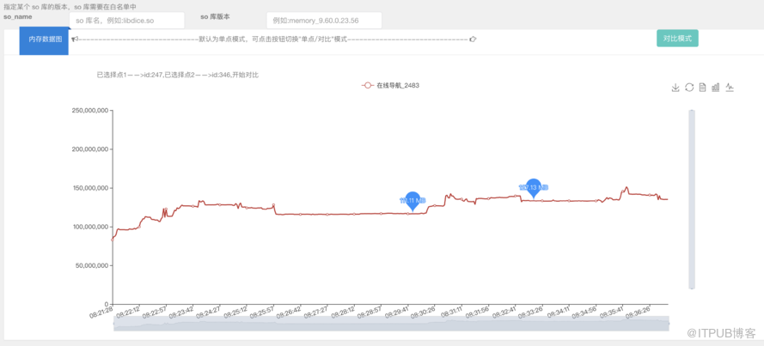Click the chart restore/refresh icon
This screenshot has height=346, width=764.
pos(689,88)
